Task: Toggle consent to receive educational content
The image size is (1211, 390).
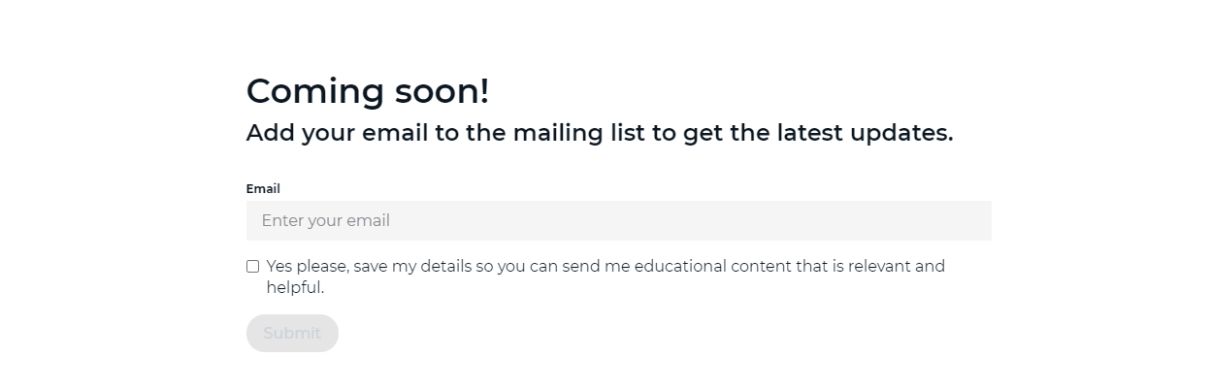Action: point(252,266)
